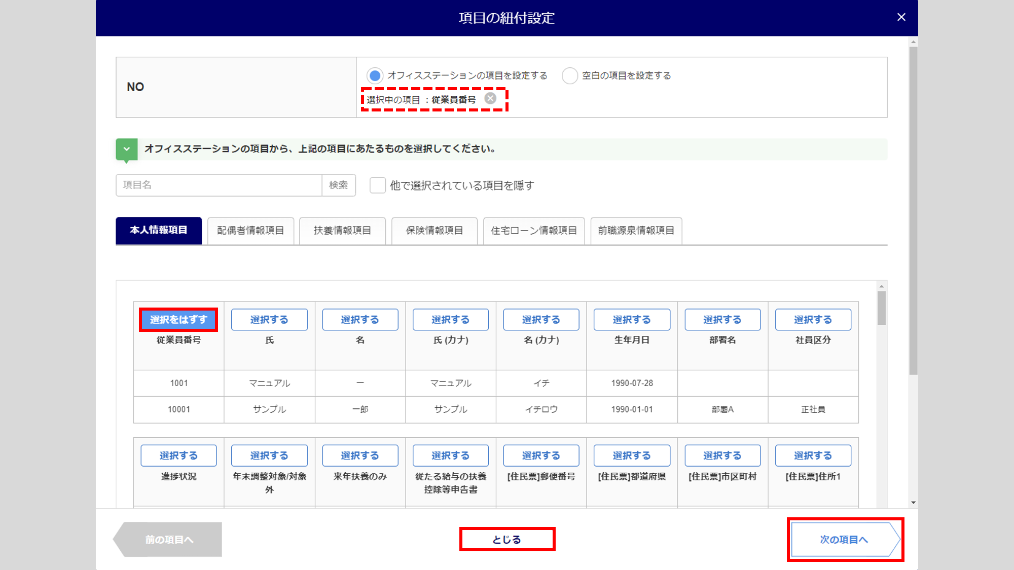Go to next item with 次の項目へ
Viewport: 1014px width, 570px height.
[x=844, y=540]
